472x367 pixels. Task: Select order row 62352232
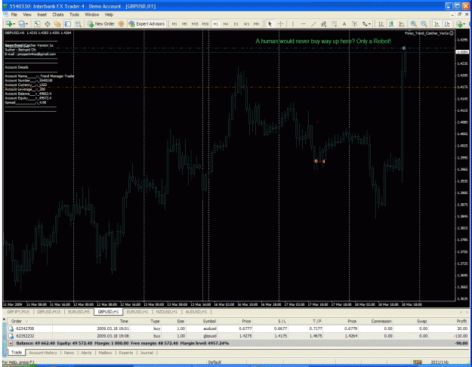point(238,336)
